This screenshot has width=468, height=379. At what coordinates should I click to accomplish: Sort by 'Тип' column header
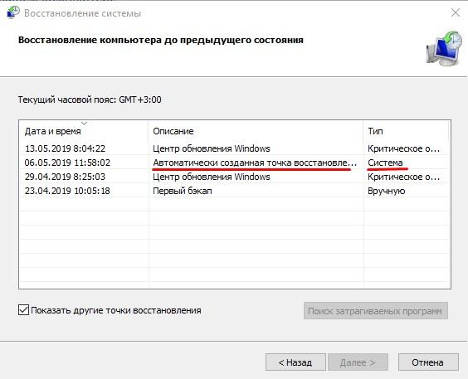[407, 131]
